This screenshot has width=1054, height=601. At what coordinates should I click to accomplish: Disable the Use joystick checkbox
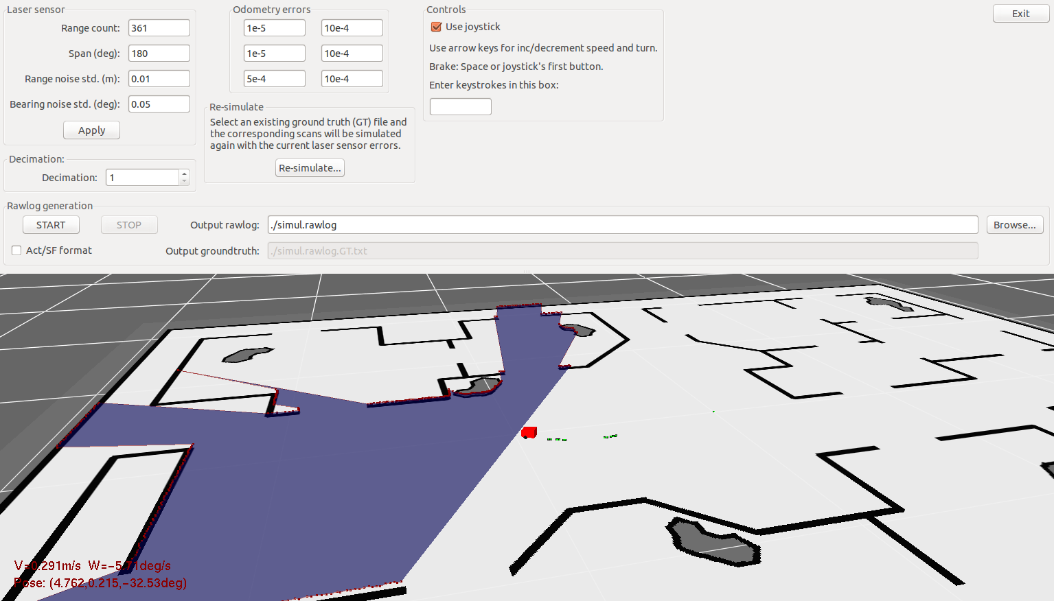(x=436, y=27)
